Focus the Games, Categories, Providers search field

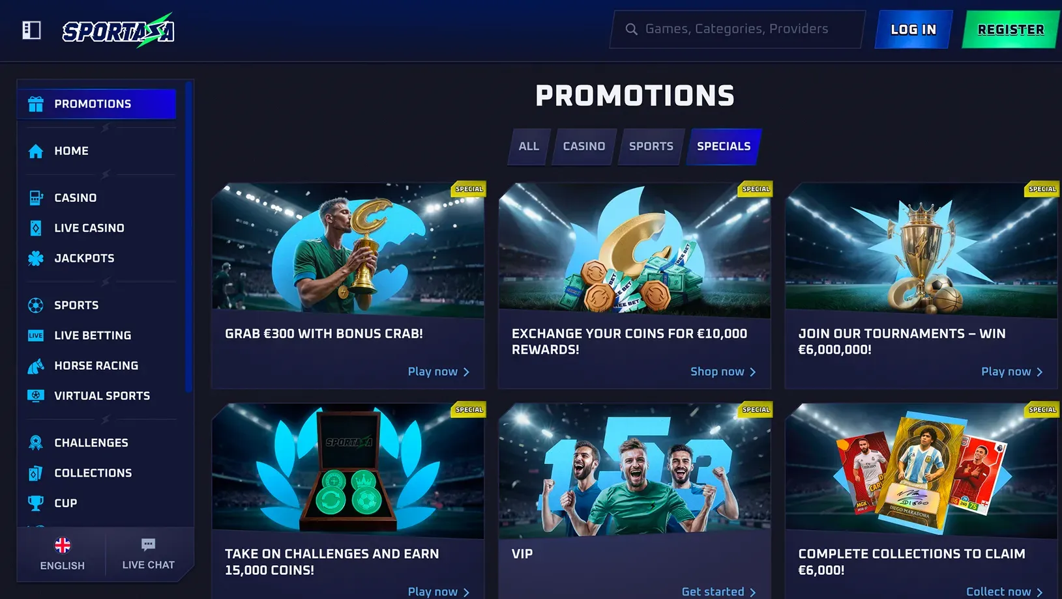737,29
